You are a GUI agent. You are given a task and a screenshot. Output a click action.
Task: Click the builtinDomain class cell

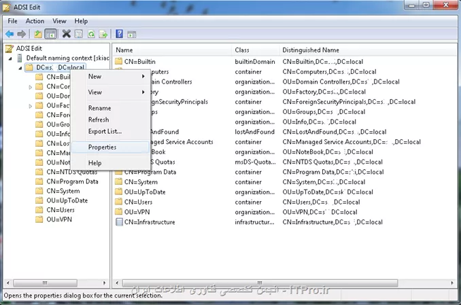point(255,62)
